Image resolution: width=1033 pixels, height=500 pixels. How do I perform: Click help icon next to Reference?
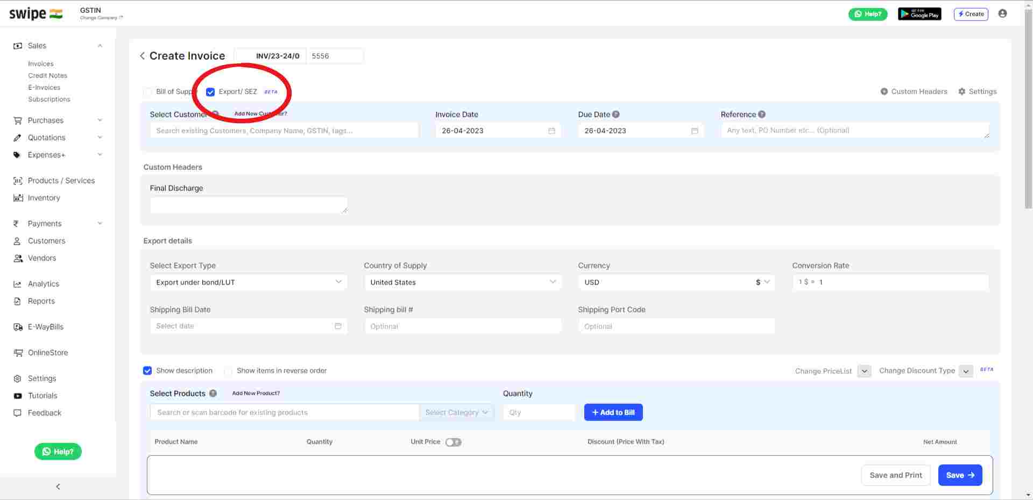click(x=762, y=115)
